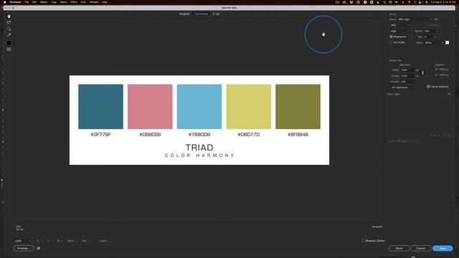Click the yellow #DBD77D swatch

249,107
